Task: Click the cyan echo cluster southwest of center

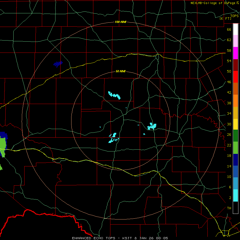Action: (x=114, y=138)
